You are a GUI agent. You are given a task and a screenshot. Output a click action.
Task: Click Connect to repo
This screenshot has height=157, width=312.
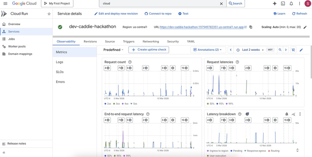pyautogui.click(x=158, y=14)
